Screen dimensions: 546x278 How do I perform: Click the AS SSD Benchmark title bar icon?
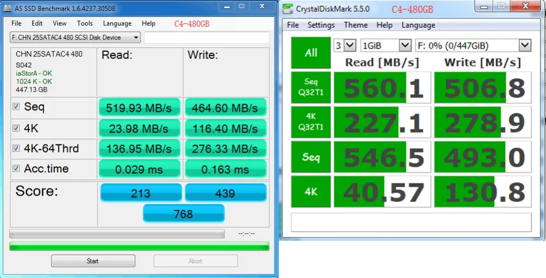click(7, 8)
